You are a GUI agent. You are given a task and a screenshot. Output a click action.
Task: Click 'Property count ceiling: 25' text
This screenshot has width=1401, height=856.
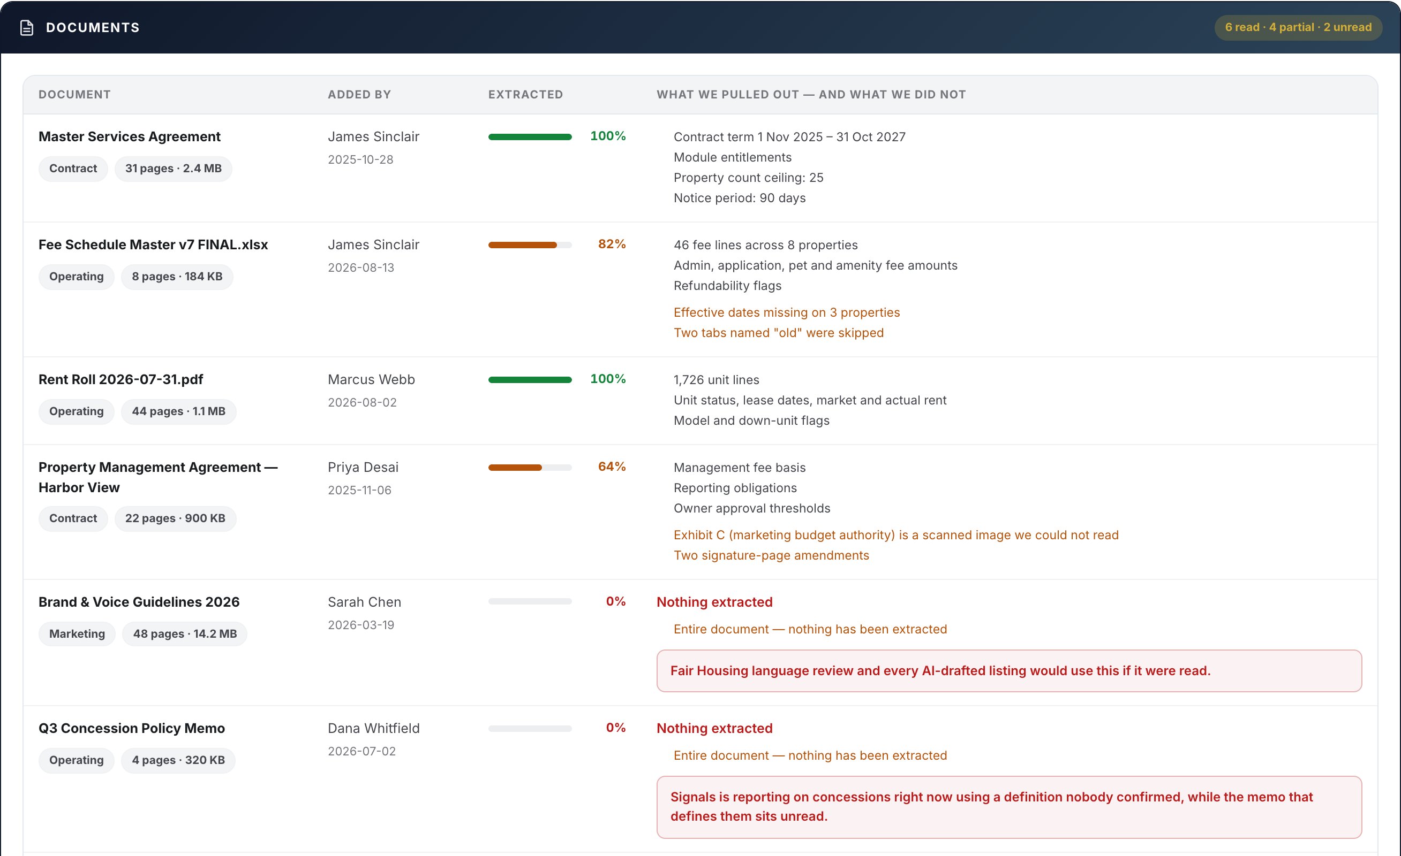click(748, 178)
